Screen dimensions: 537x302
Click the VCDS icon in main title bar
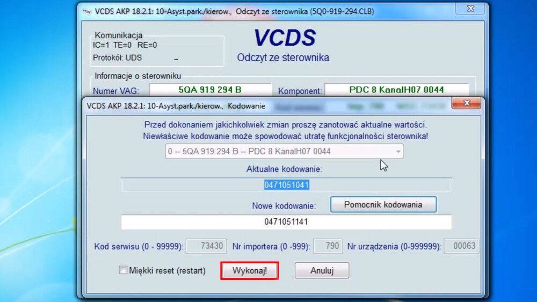87,11
